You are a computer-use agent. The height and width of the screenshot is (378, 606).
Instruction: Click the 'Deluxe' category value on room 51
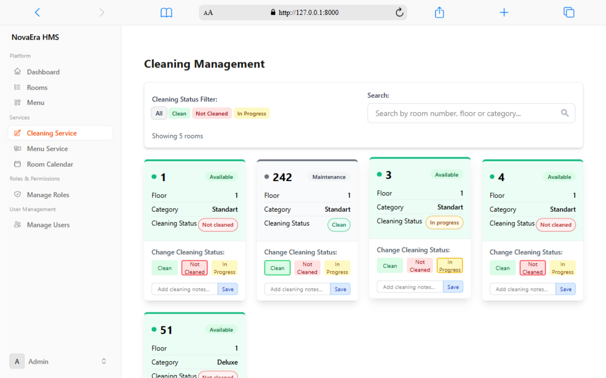(227, 362)
